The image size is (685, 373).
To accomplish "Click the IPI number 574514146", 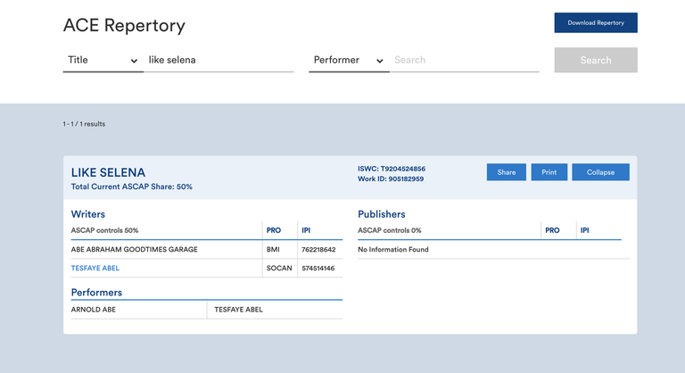I will click(318, 268).
